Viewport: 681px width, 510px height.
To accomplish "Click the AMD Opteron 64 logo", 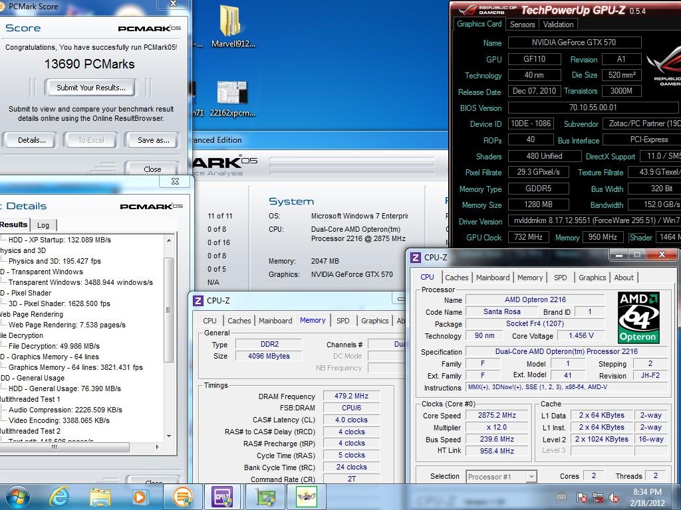I will point(638,317).
